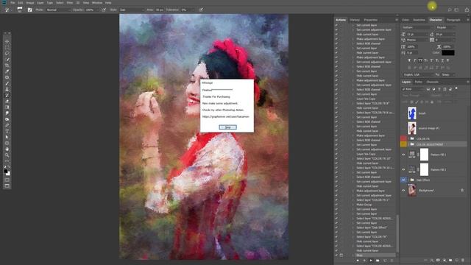Open the Style dropdown set to Dab
Viewport: 471px width, 265px height.
(x=132, y=10)
